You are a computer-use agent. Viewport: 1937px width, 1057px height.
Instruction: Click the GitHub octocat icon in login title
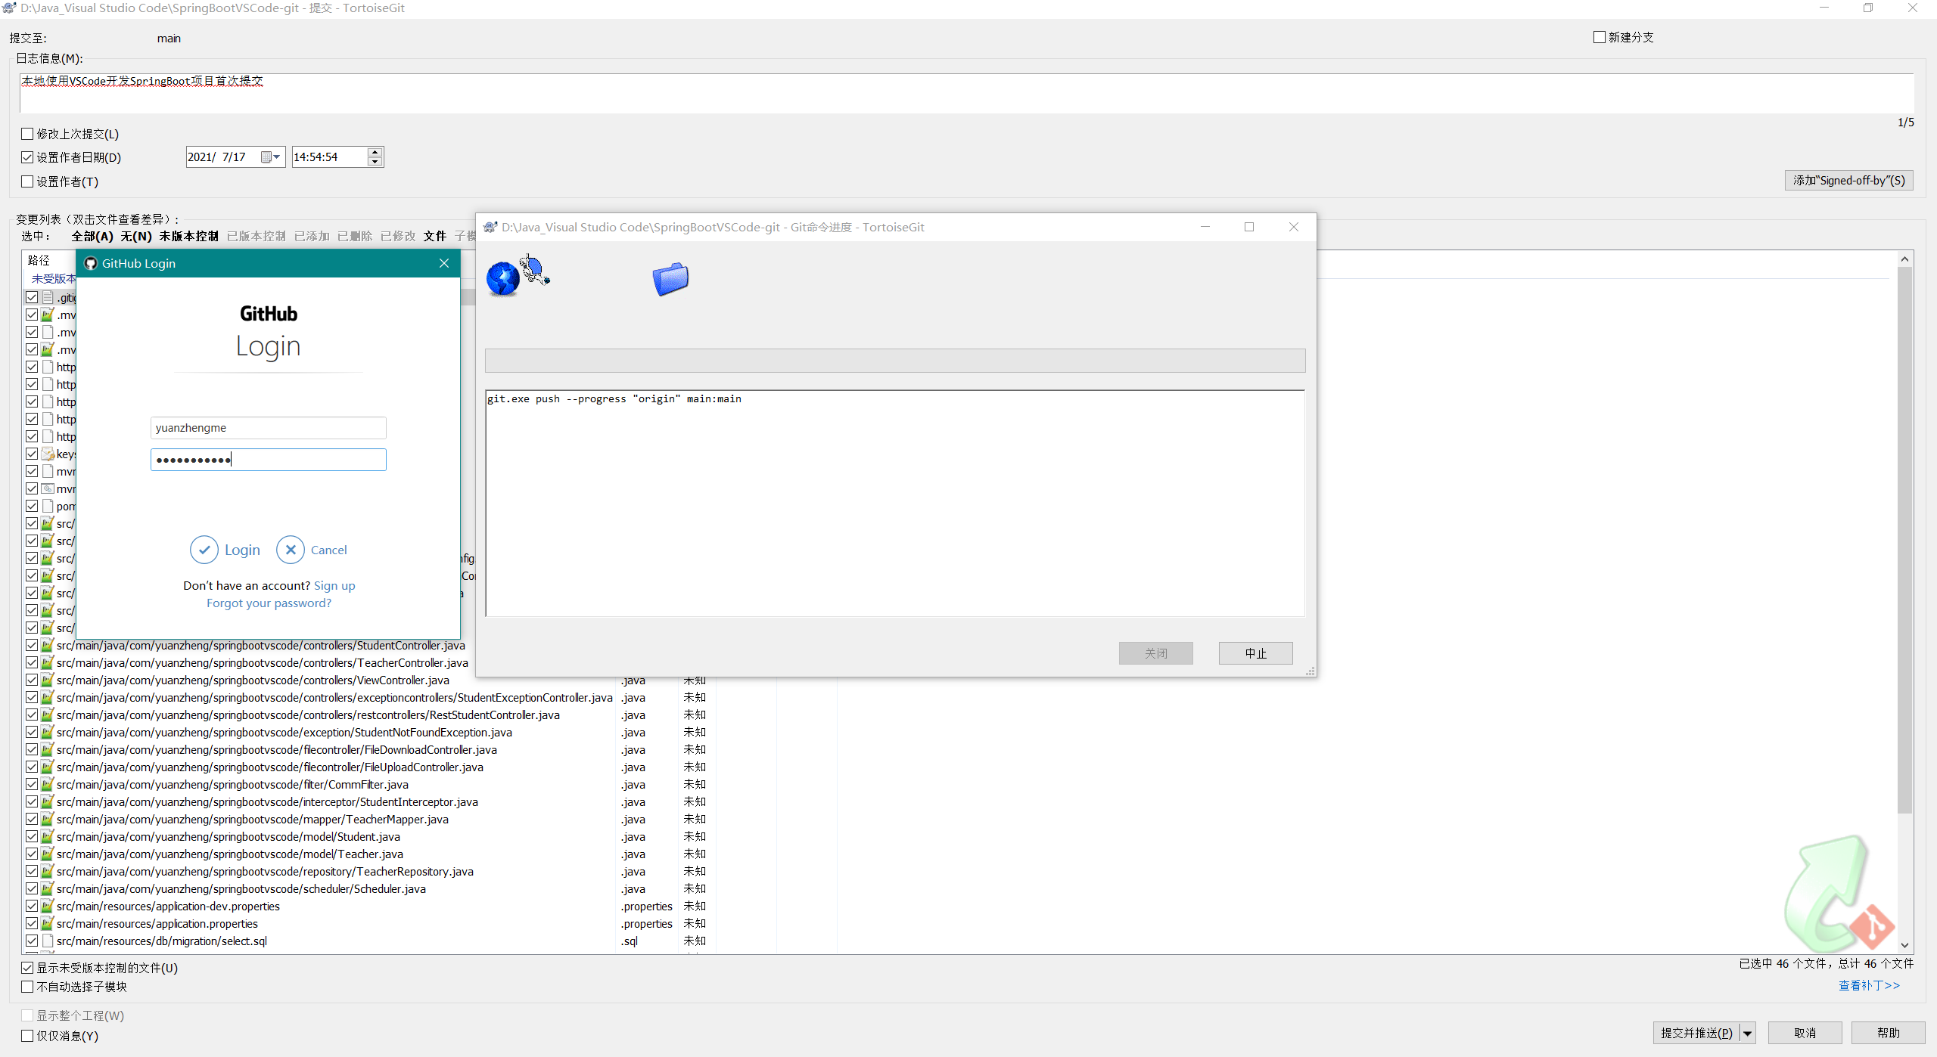(x=91, y=263)
